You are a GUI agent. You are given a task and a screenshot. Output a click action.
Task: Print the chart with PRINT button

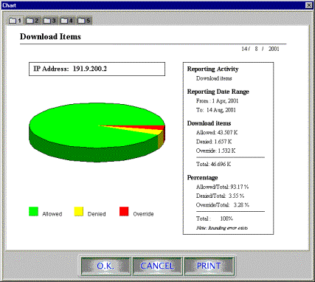click(209, 266)
